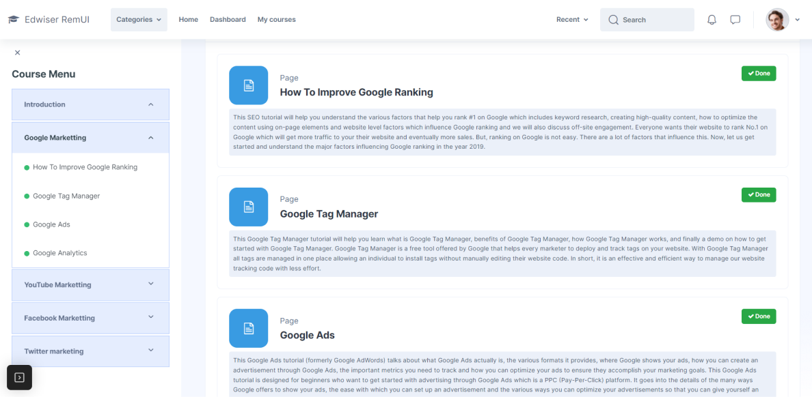Click the user profile avatar
The height and width of the screenshot is (397, 812).
[777, 20]
